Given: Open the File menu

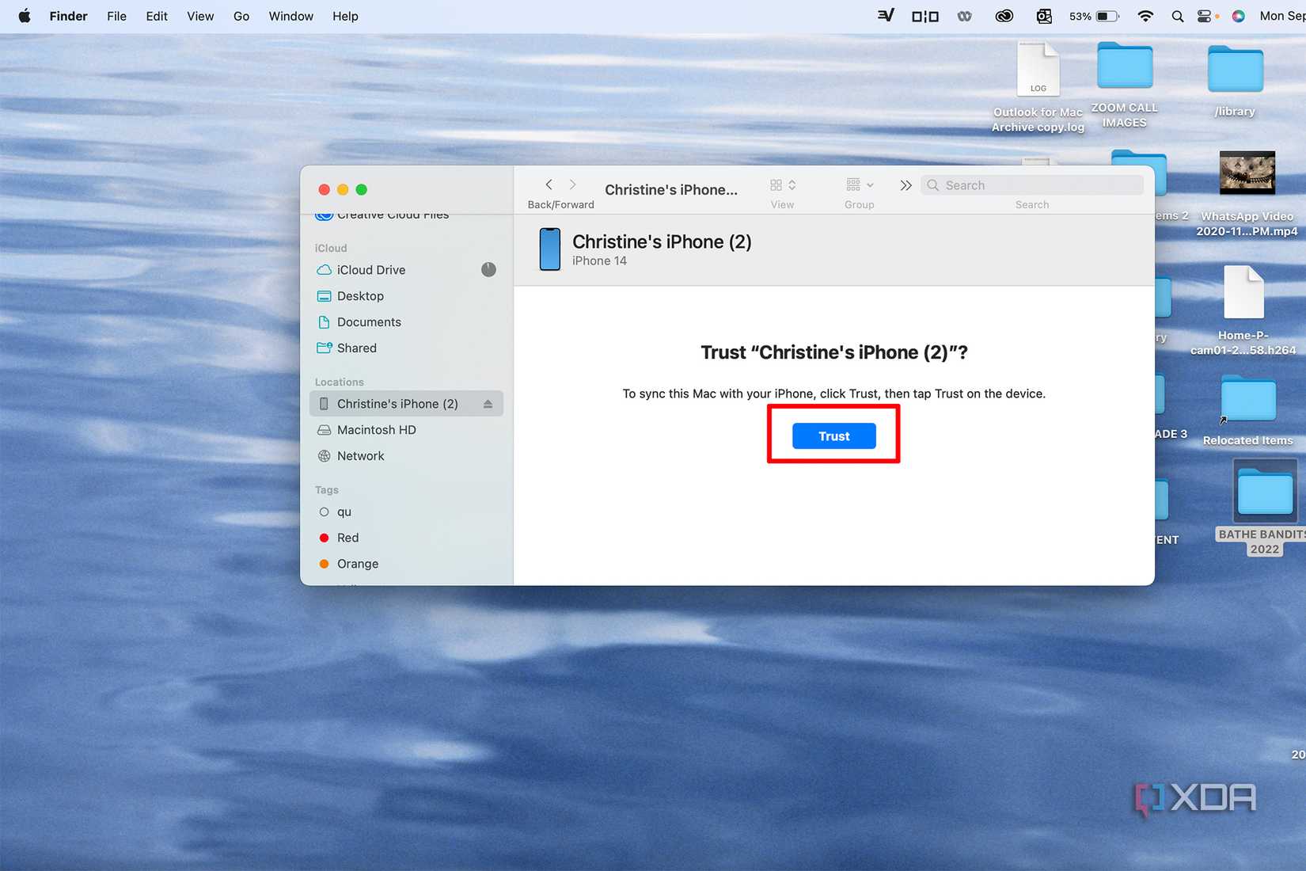Looking at the screenshot, I should pyautogui.click(x=116, y=16).
